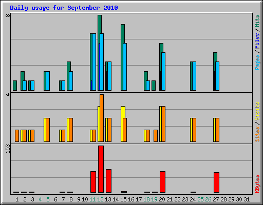Click the "153" scale value of the KBytes chart

click(8, 149)
